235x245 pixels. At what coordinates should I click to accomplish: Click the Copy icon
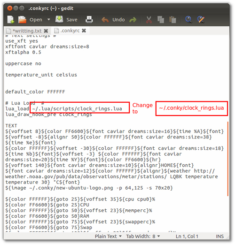(161, 20)
